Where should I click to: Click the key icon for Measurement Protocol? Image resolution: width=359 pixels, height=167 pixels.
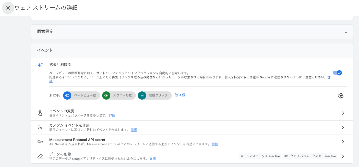pos(40,142)
